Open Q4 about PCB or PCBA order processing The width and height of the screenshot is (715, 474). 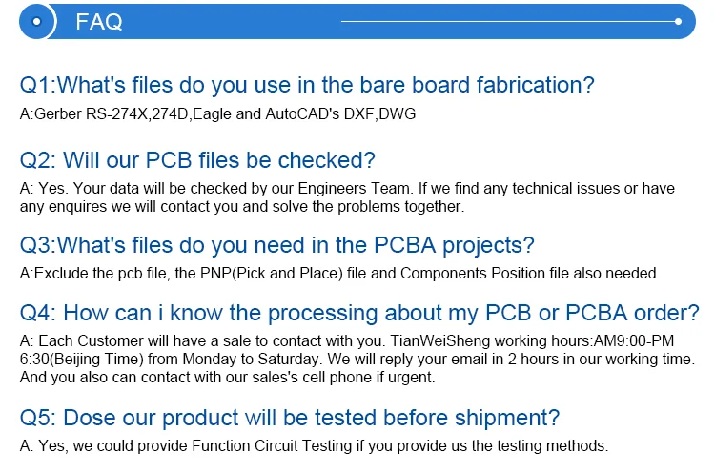click(x=359, y=313)
